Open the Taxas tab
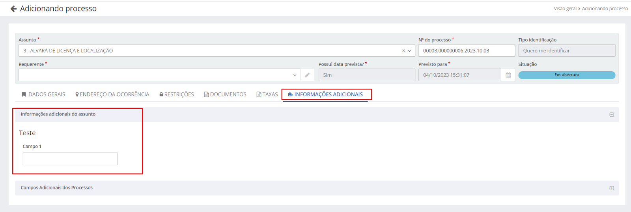 point(267,95)
